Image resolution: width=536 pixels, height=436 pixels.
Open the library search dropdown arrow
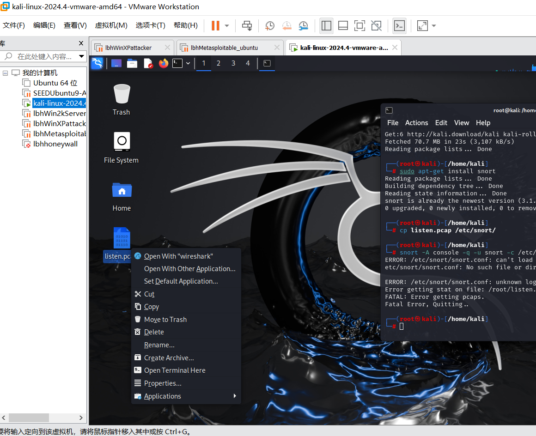(81, 56)
